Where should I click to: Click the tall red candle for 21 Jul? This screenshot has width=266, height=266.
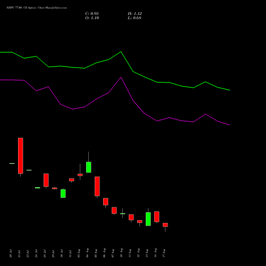(21, 156)
